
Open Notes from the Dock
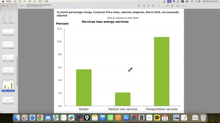[95, 118]
